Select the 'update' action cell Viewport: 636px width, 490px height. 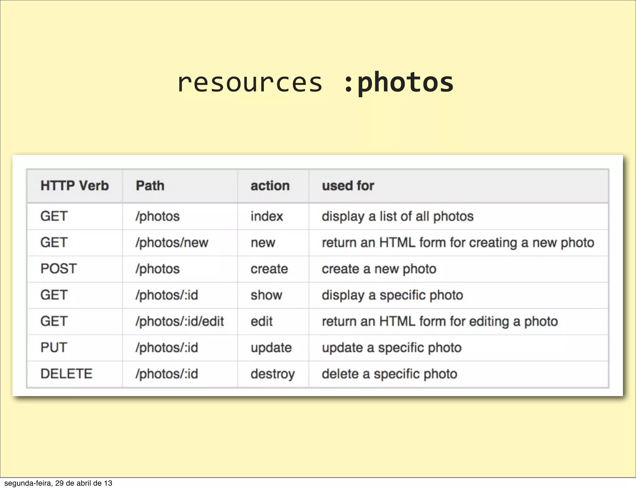pos(271,347)
